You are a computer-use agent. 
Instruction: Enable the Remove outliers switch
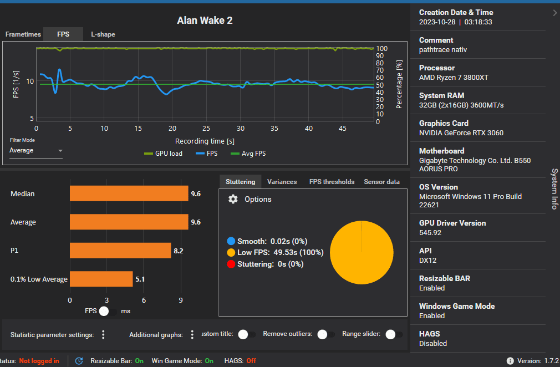tap(325, 334)
